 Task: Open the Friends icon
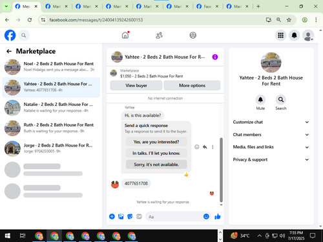[159, 35]
